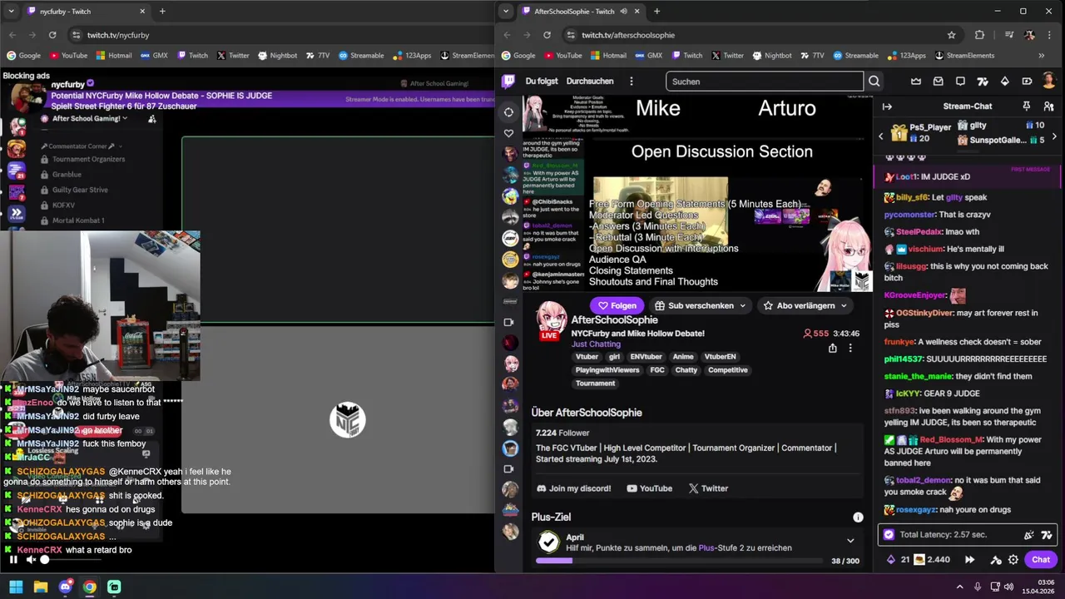1065x599 pixels.
Task: Open chat settings gear icon
Action: coord(1013,560)
